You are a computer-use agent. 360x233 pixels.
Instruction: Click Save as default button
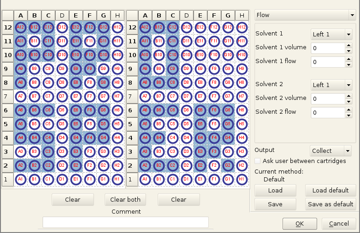330,204
